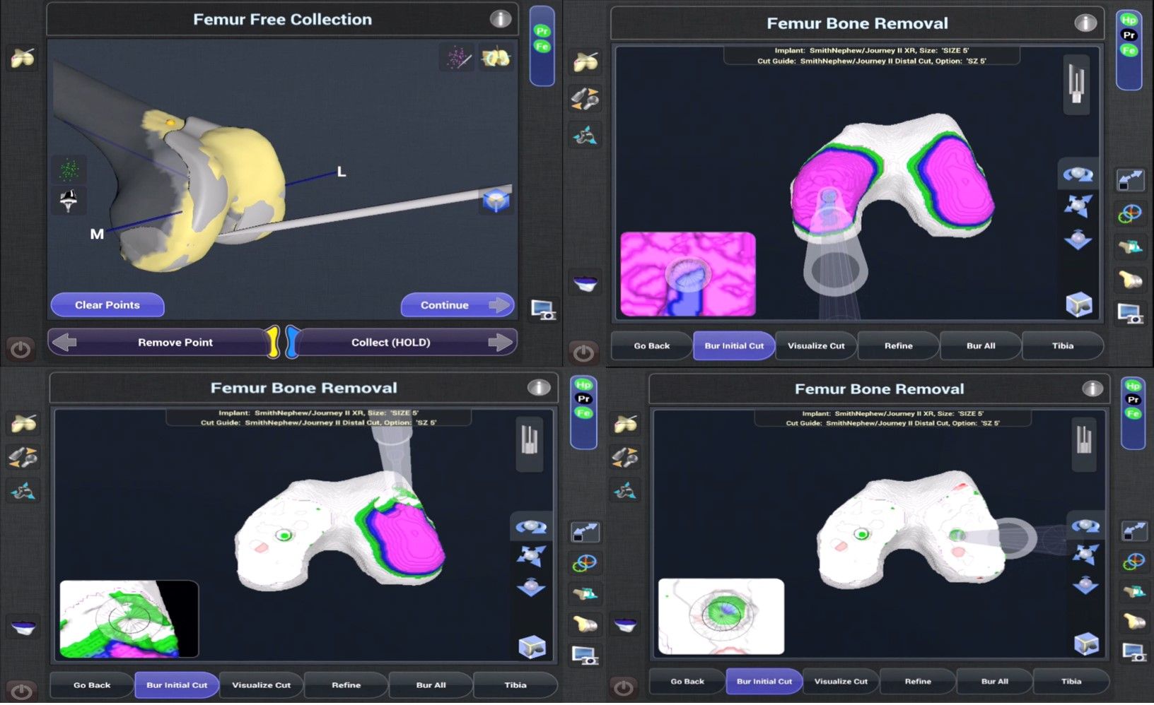Image resolution: width=1154 pixels, height=705 pixels.
Task: Click rotate view icon in top-right panel
Action: click(1077, 174)
